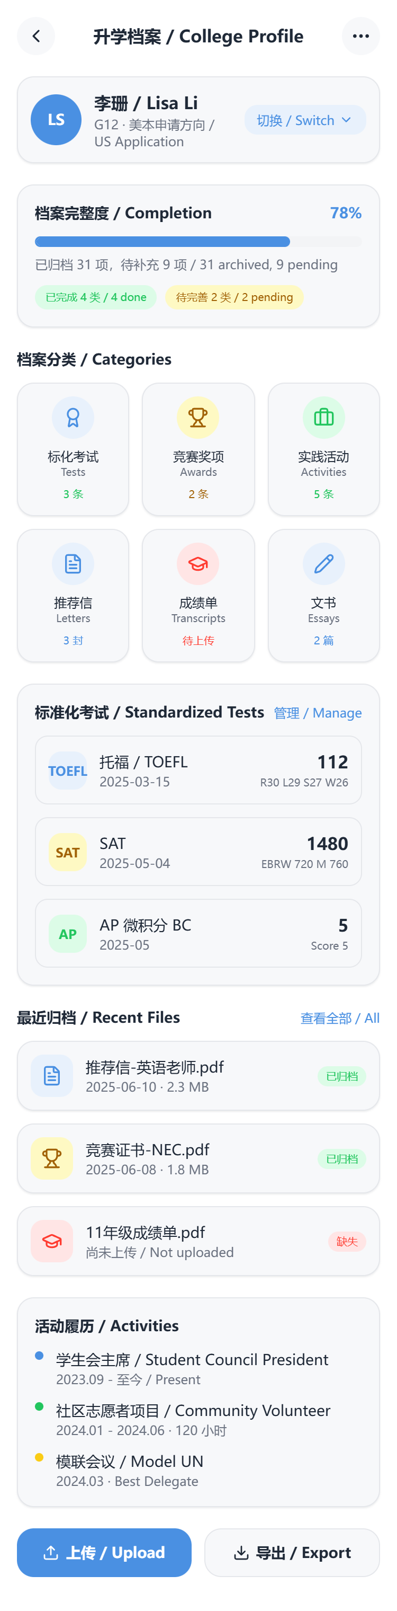Image resolution: width=397 pixels, height=1611 pixels.
Task: Select the 4 done status chip
Action: tap(95, 297)
